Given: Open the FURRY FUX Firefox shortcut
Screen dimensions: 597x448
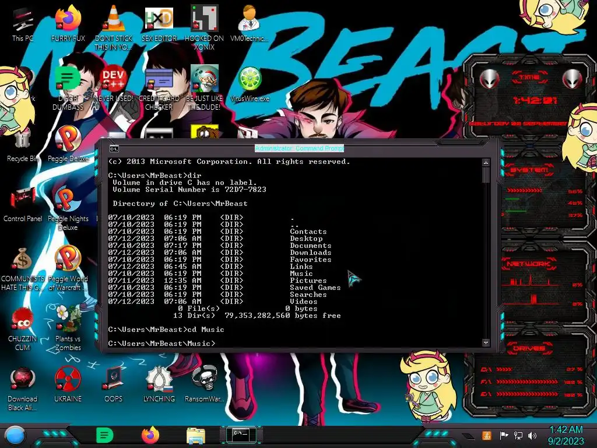Looking at the screenshot, I should click(x=68, y=23).
